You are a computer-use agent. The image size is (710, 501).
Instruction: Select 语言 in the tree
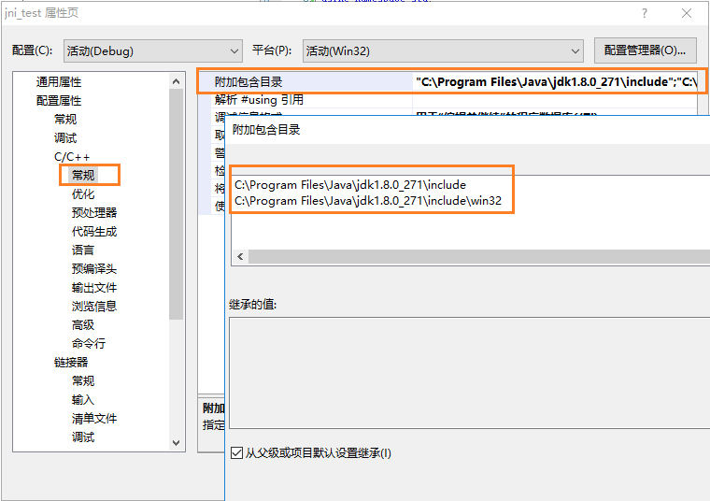83,250
